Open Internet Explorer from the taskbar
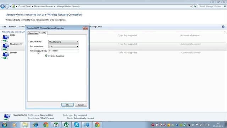The image size is (227, 128). (35, 125)
